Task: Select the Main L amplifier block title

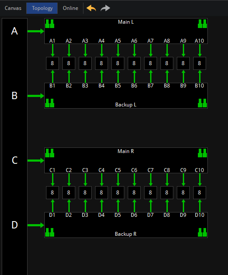Action: [126, 22]
